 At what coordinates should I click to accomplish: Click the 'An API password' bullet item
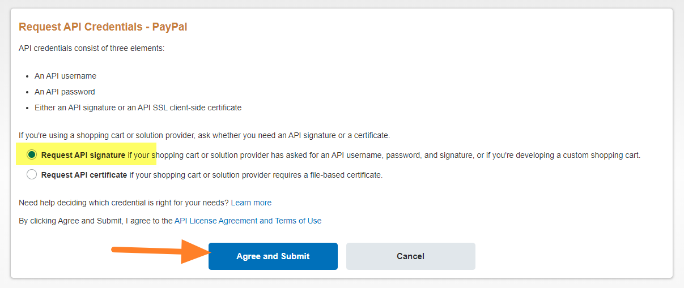65,92
